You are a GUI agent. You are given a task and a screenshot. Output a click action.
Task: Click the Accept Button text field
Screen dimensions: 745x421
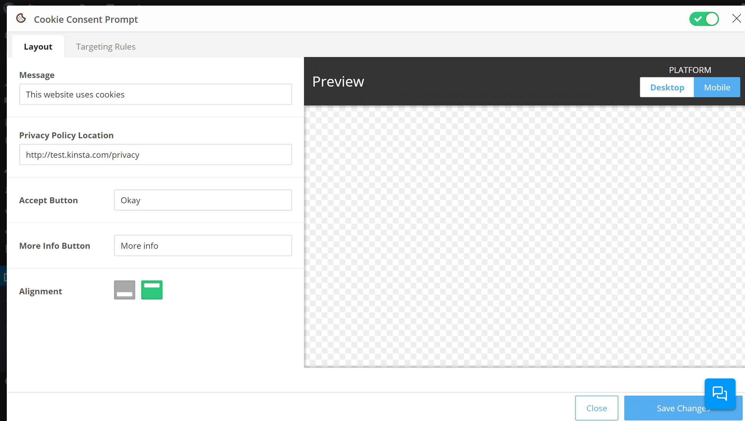203,200
